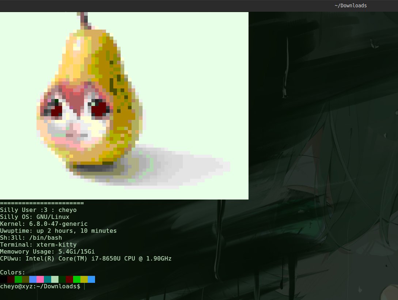
Task: Select the 'Sh:3ll: /bin/bash' line
Action: (x=31, y=238)
